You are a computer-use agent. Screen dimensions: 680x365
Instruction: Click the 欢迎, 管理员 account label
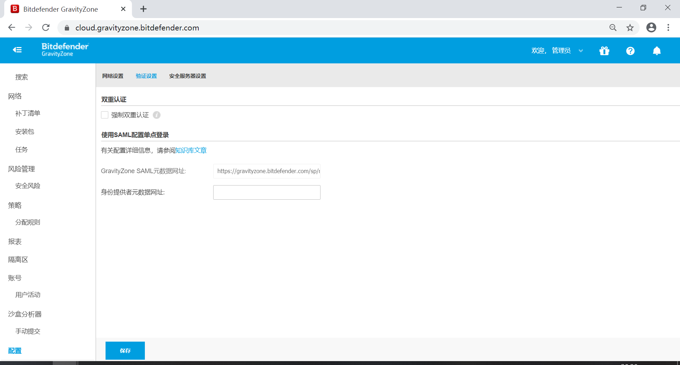point(551,51)
